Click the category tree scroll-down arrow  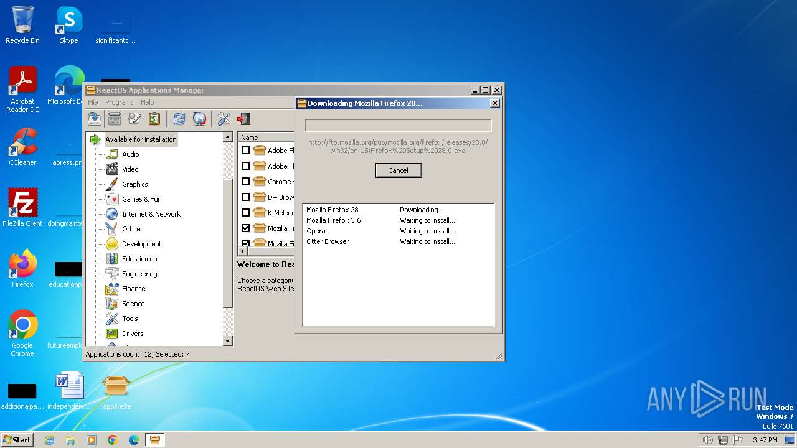227,340
